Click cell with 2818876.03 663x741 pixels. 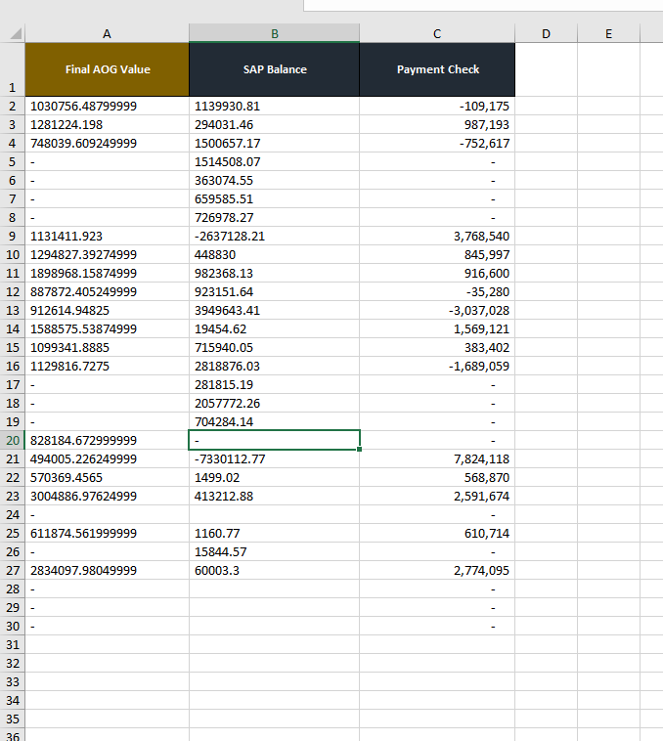pyautogui.click(x=274, y=366)
